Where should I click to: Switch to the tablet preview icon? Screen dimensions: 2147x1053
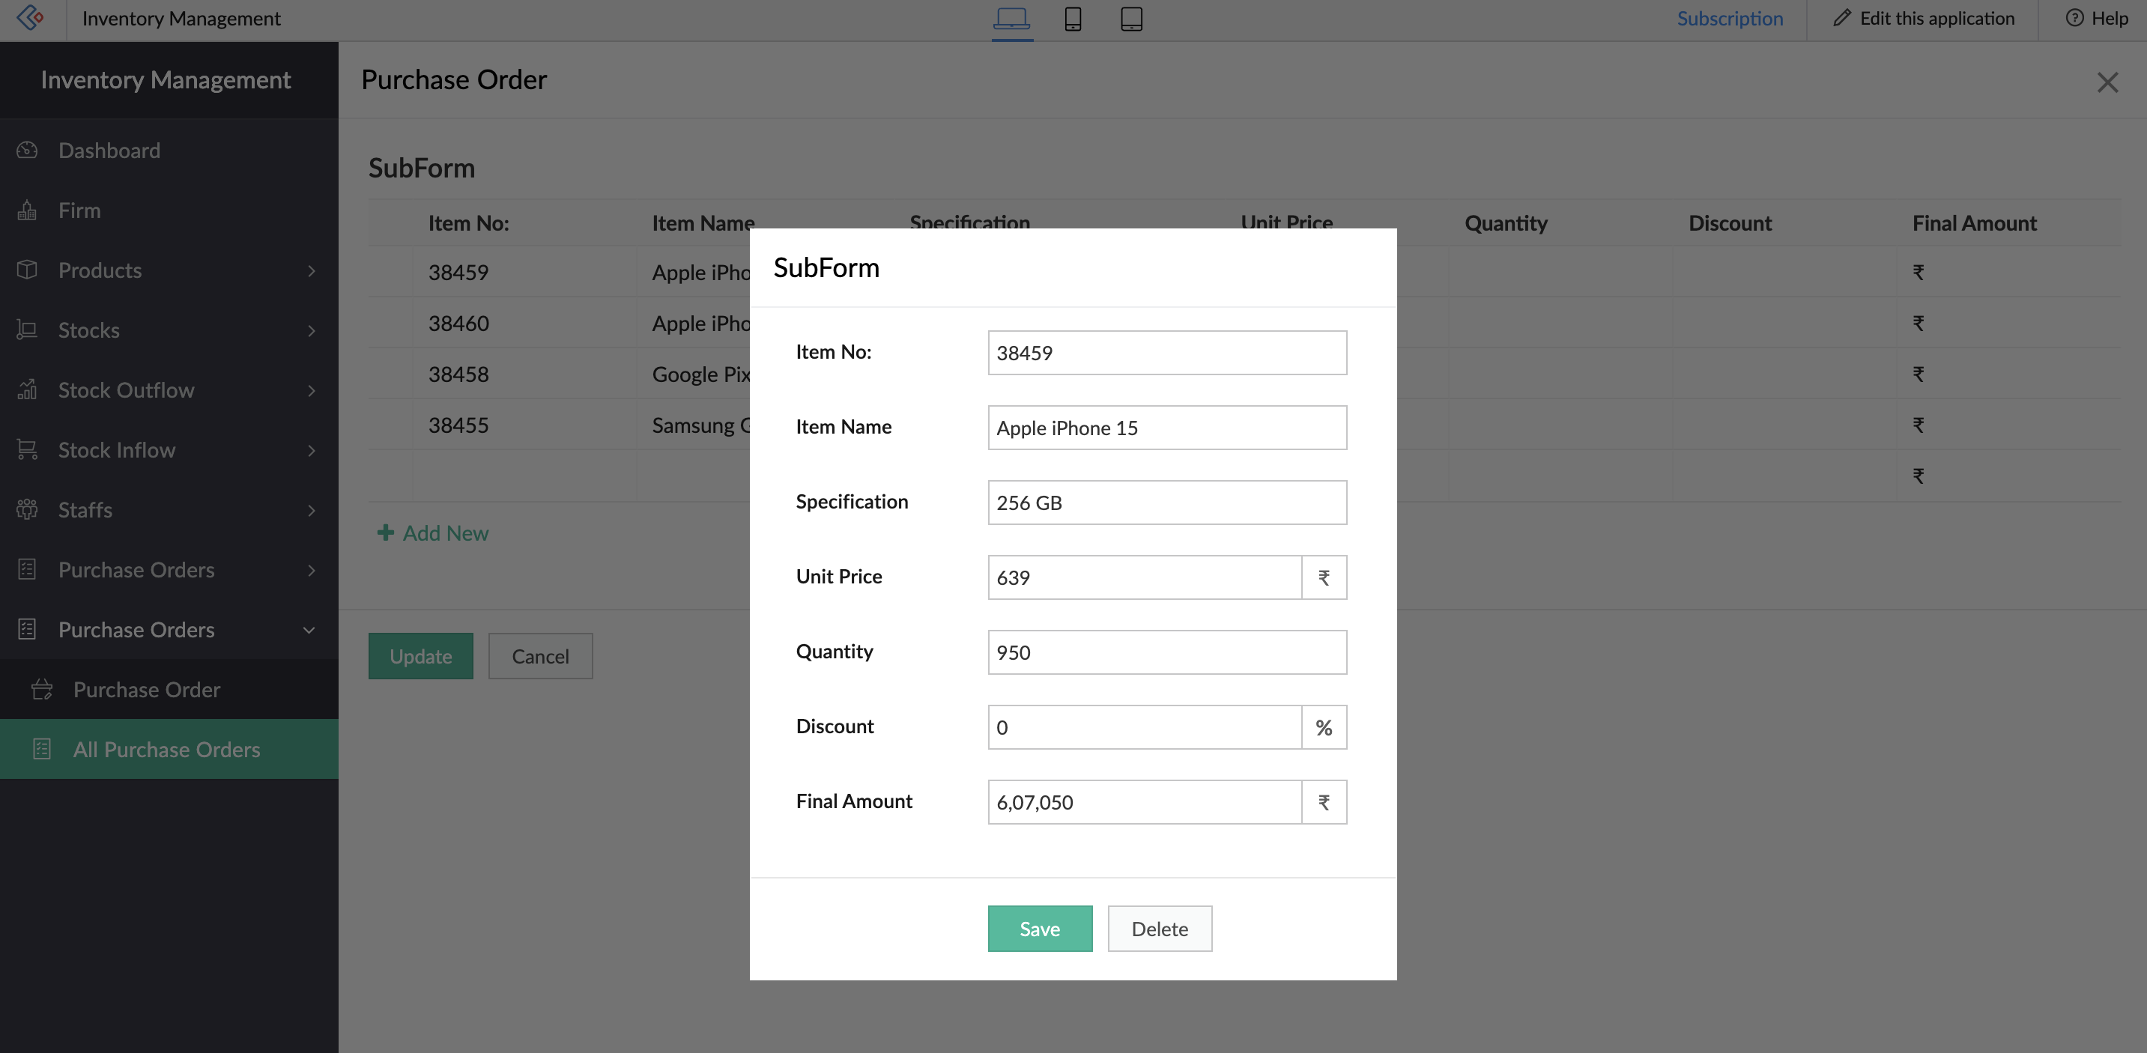pos(1131,18)
